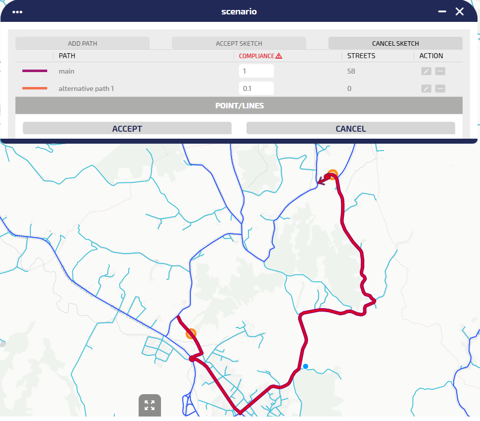Image resolution: width=480 pixels, height=421 pixels.
Task: Delete alternative path 1 using minus icon
Action: coord(440,88)
